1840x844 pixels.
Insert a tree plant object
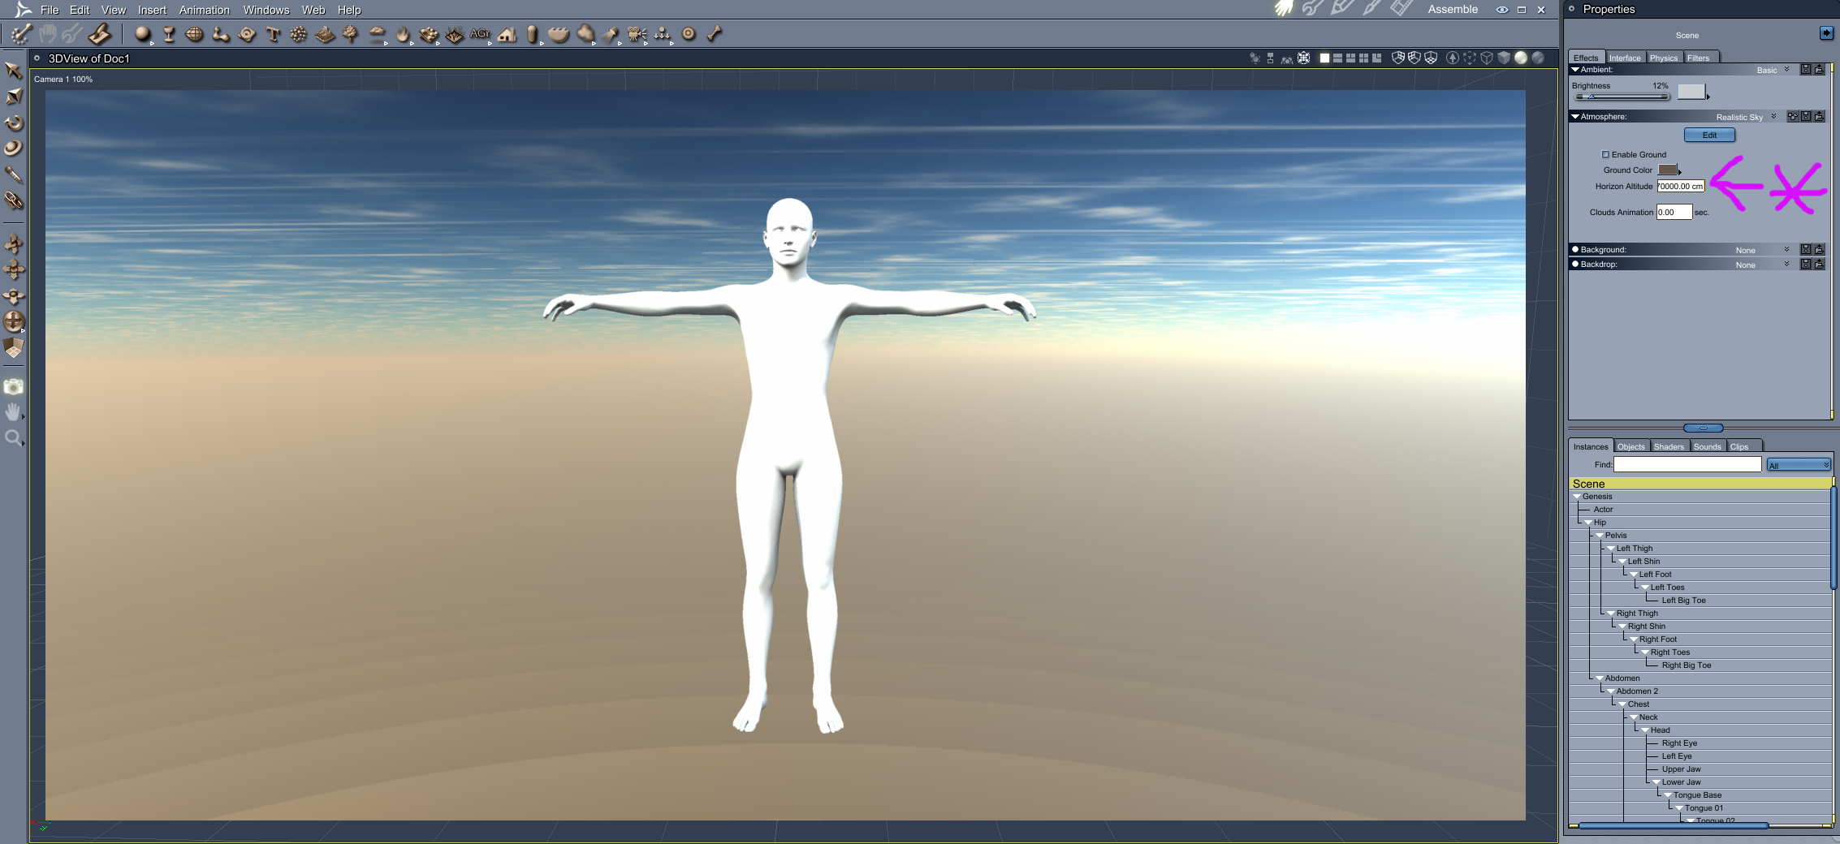(351, 34)
